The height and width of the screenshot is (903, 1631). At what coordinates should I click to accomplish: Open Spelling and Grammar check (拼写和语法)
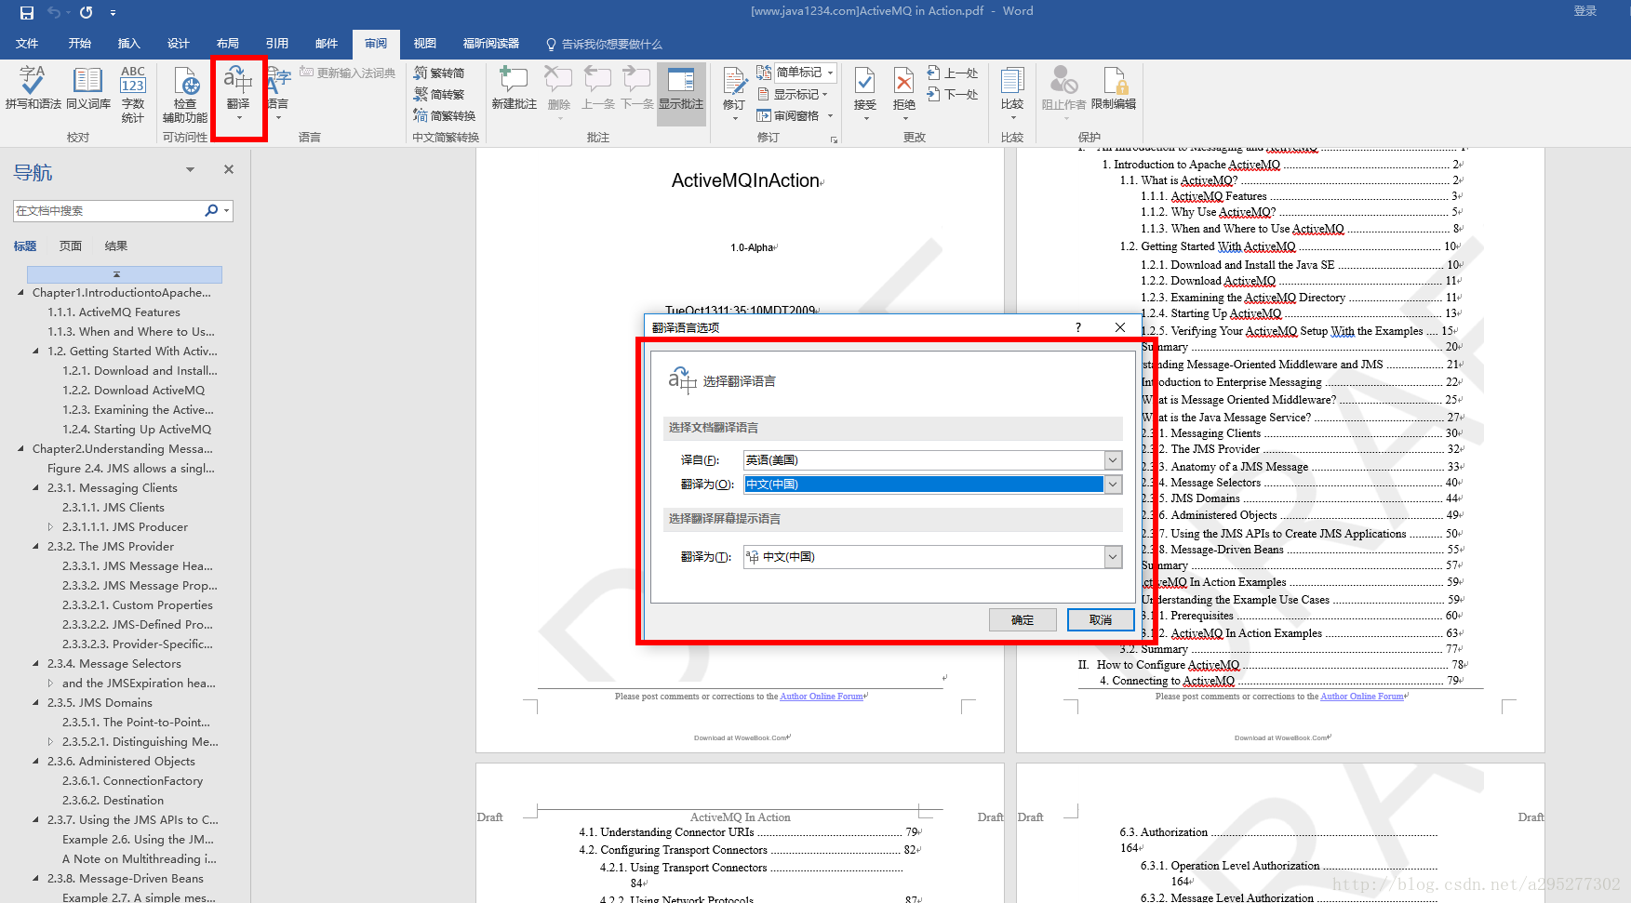tap(33, 88)
